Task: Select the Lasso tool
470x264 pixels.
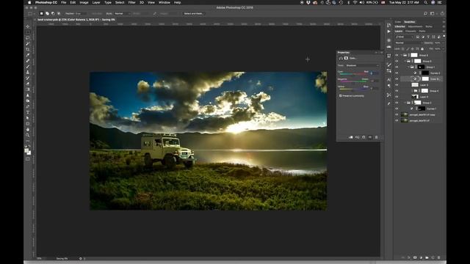Action: point(28,38)
